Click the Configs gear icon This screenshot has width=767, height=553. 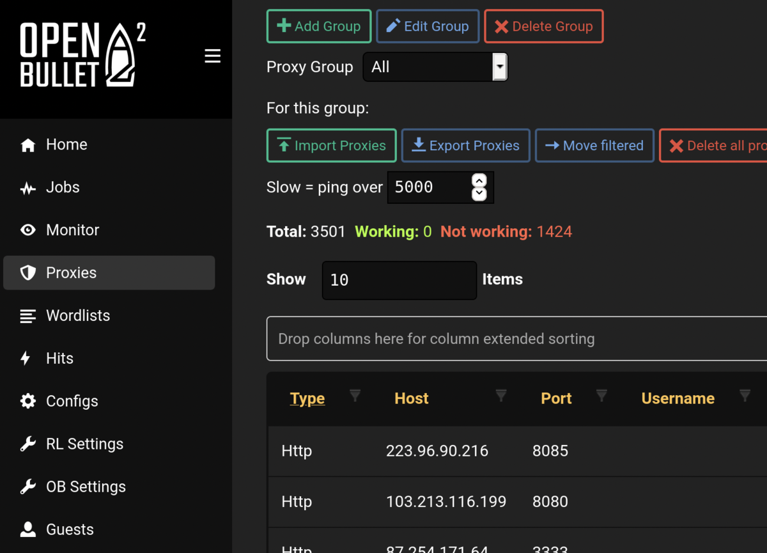pyautogui.click(x=28, y=401)
